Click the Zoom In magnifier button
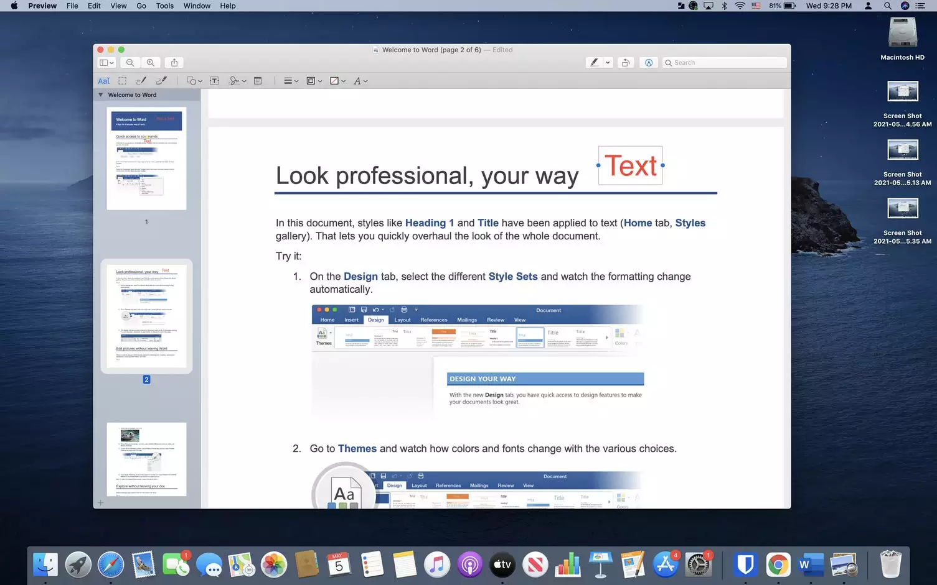Viewport: 937px width, 585px height. click(151, 63)
